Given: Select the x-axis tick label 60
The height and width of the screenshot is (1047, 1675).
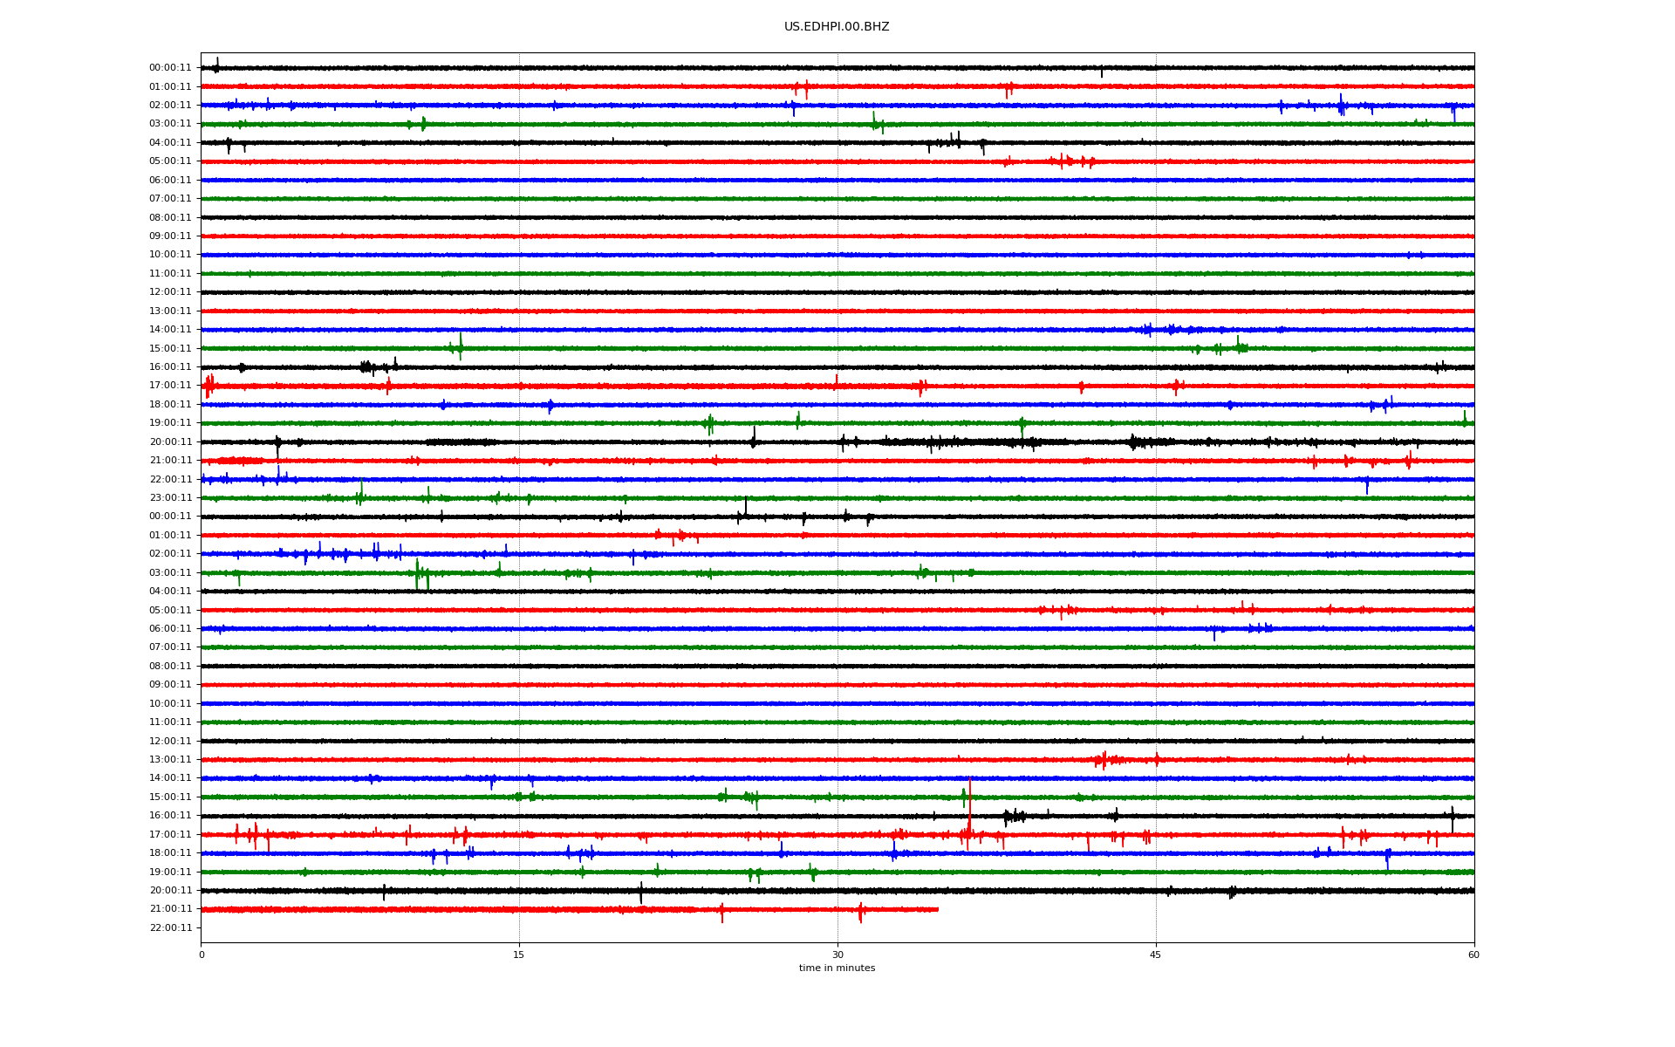Looking at the screenshot, I should point(1473,955).
